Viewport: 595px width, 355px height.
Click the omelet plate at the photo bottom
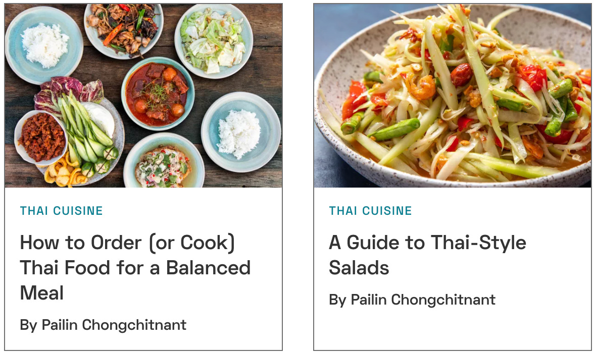point(164,163)
